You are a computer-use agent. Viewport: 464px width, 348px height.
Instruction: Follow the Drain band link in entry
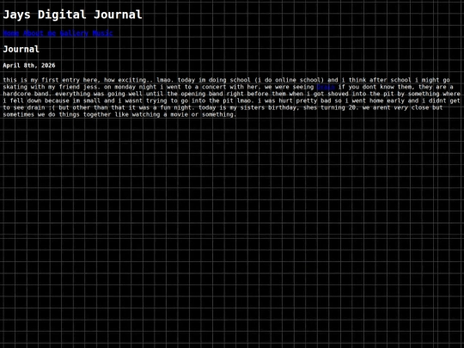point(326,87)
